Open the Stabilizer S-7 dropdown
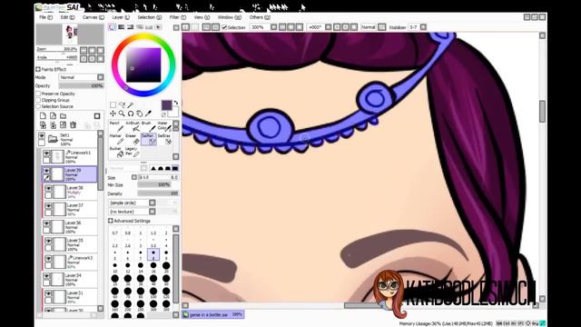 (423, 27)
